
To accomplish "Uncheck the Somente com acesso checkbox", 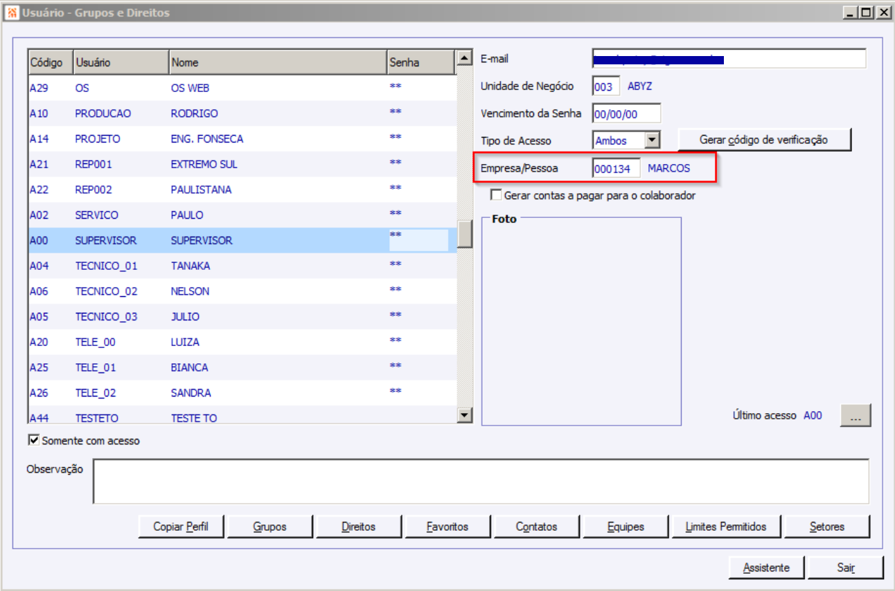I will (x=33, y=440).
